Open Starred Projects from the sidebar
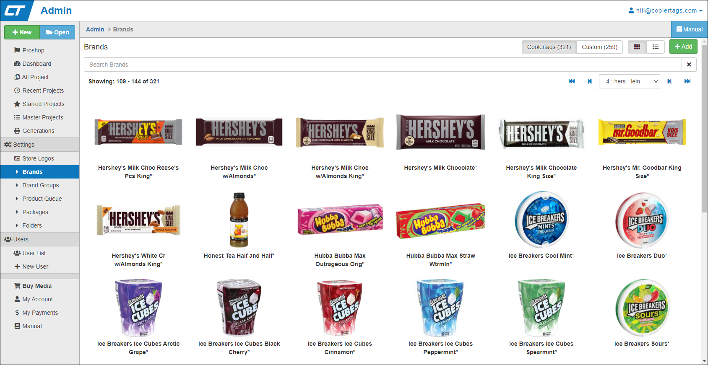The height and width of the screenshot is (365, 708). (43, 104)
